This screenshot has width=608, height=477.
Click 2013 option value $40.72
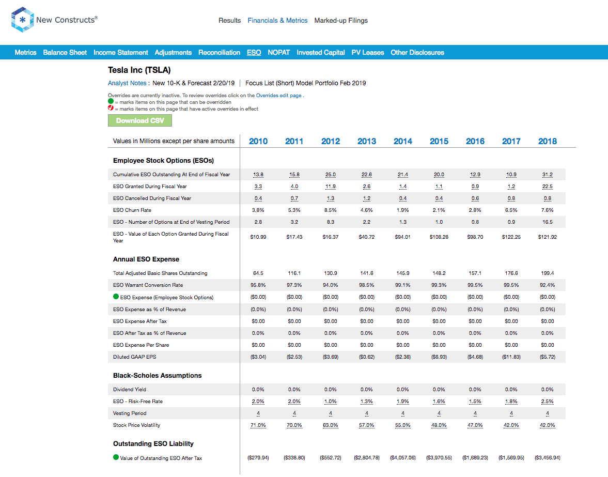tap(367, 237)
